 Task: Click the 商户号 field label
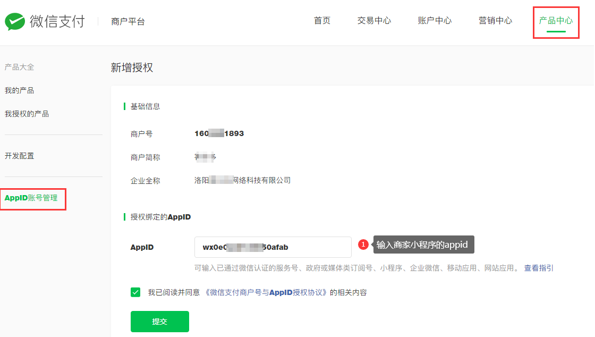(x=141, y=134)
